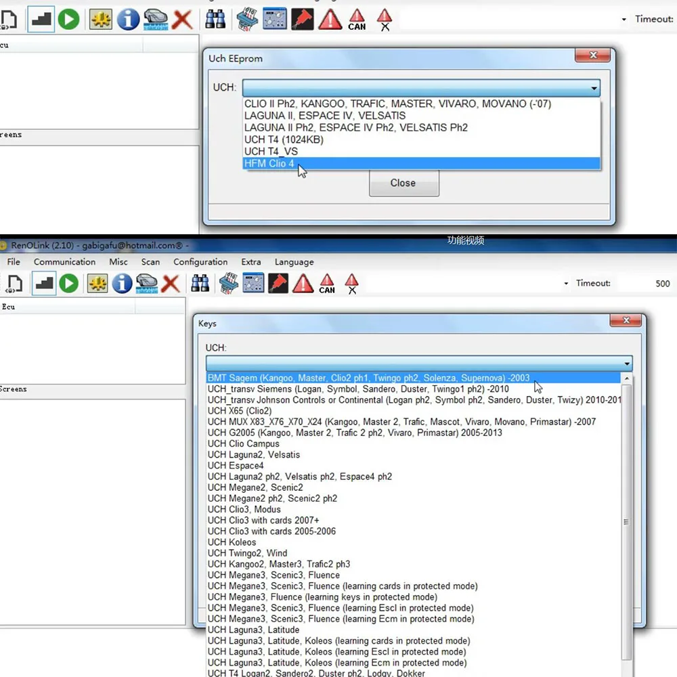The image size is (677, 677).
Task: Click the binoculars search icon above the Keys dialog
Action: (200, 283)
